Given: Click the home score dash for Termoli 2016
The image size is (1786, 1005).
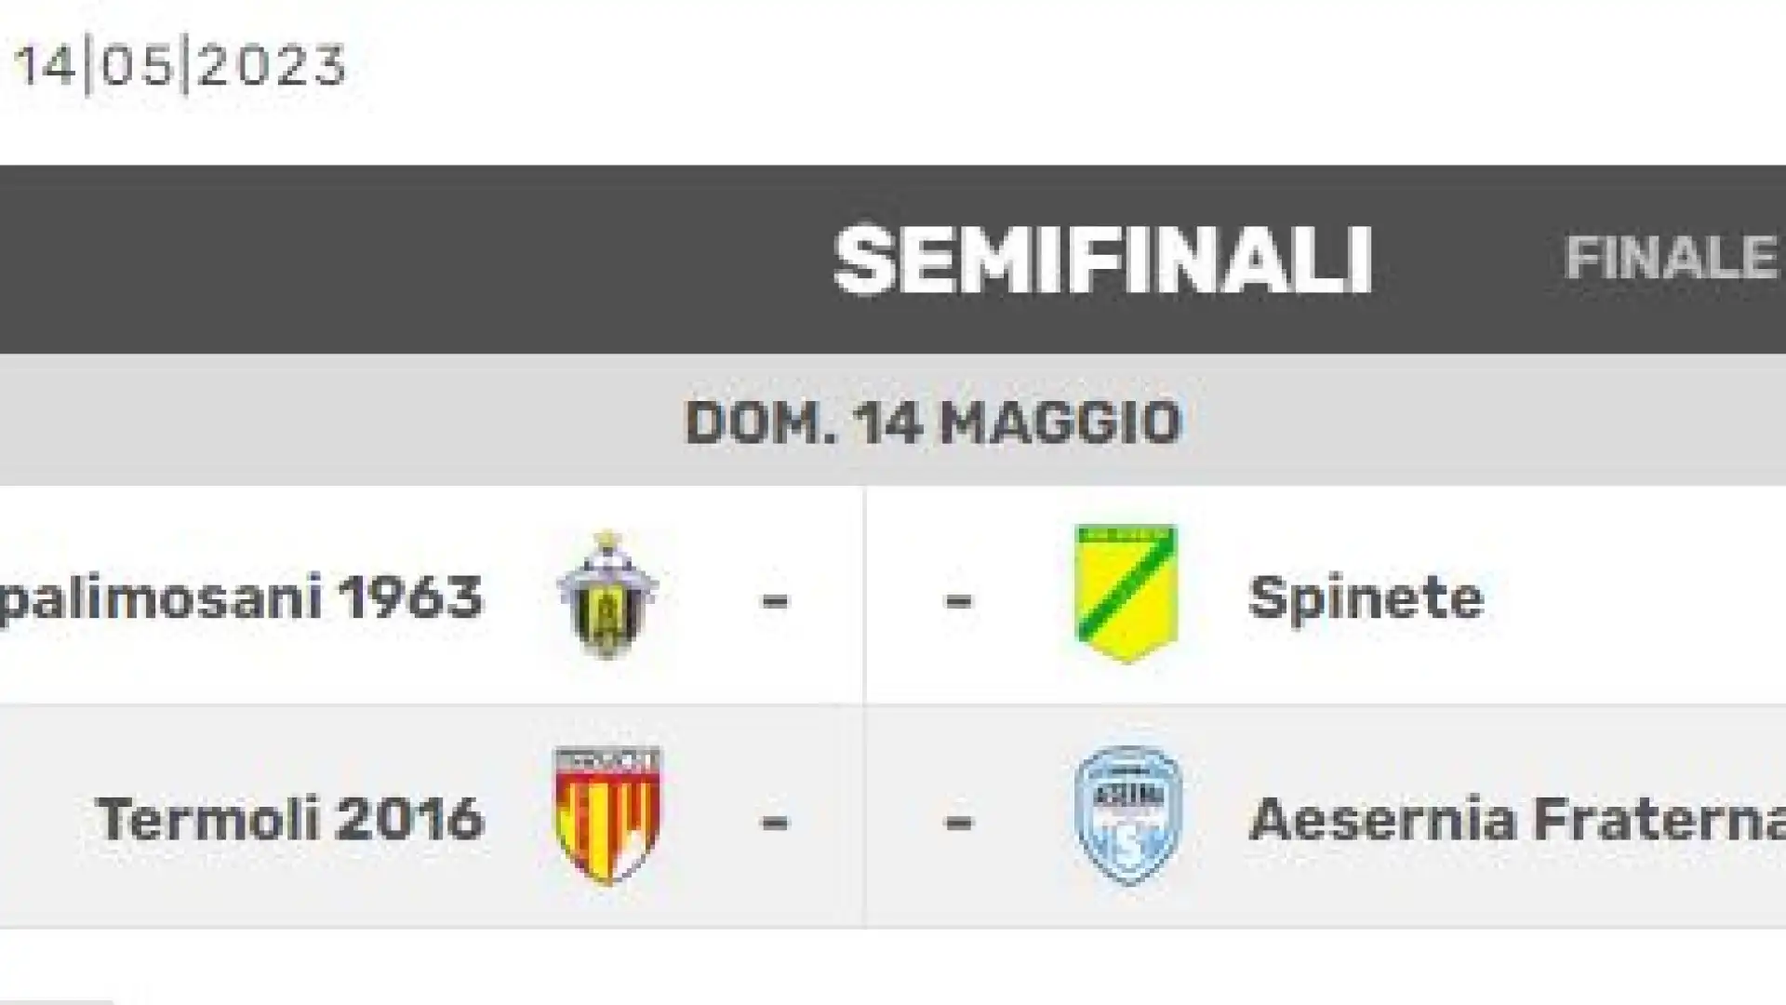Looking at the screenshot, I should (x=775, y=822).
